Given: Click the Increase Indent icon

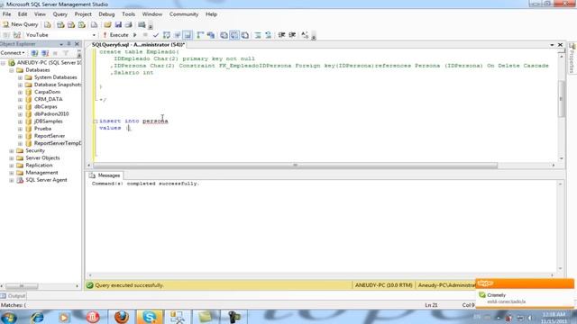Looking at the screenshot, I should click(292, 35).
